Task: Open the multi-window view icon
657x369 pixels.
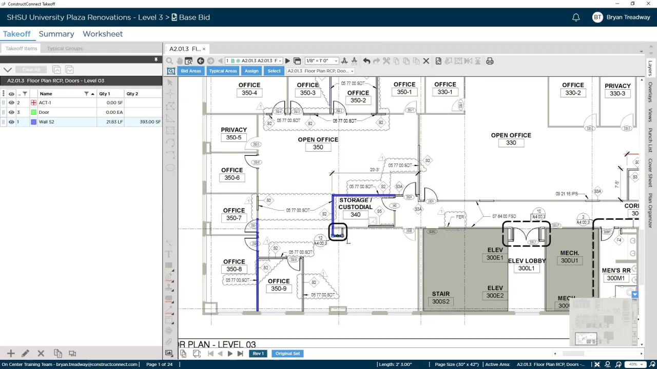Action: (297, 61)
